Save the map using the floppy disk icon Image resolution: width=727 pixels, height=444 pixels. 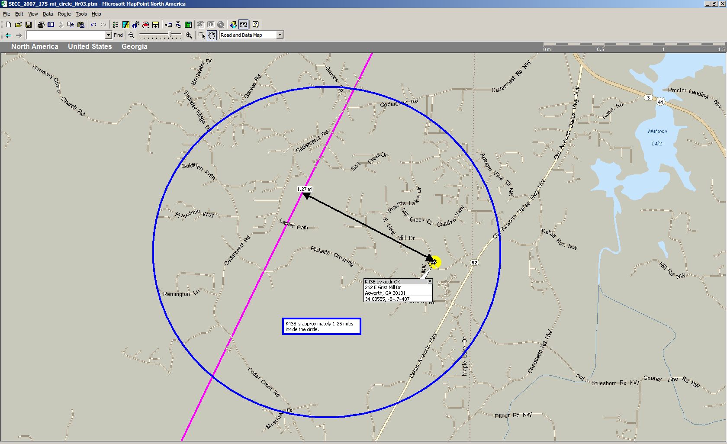coord(28,25)
